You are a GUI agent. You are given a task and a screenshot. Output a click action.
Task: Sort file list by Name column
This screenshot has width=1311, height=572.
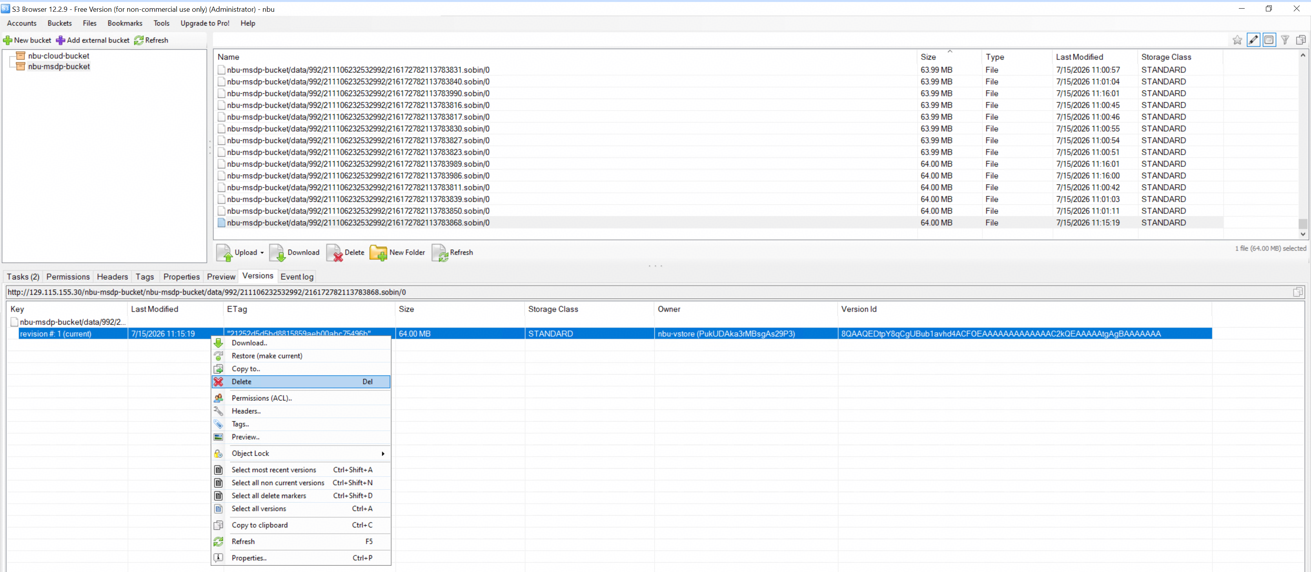tap(565, 57)
